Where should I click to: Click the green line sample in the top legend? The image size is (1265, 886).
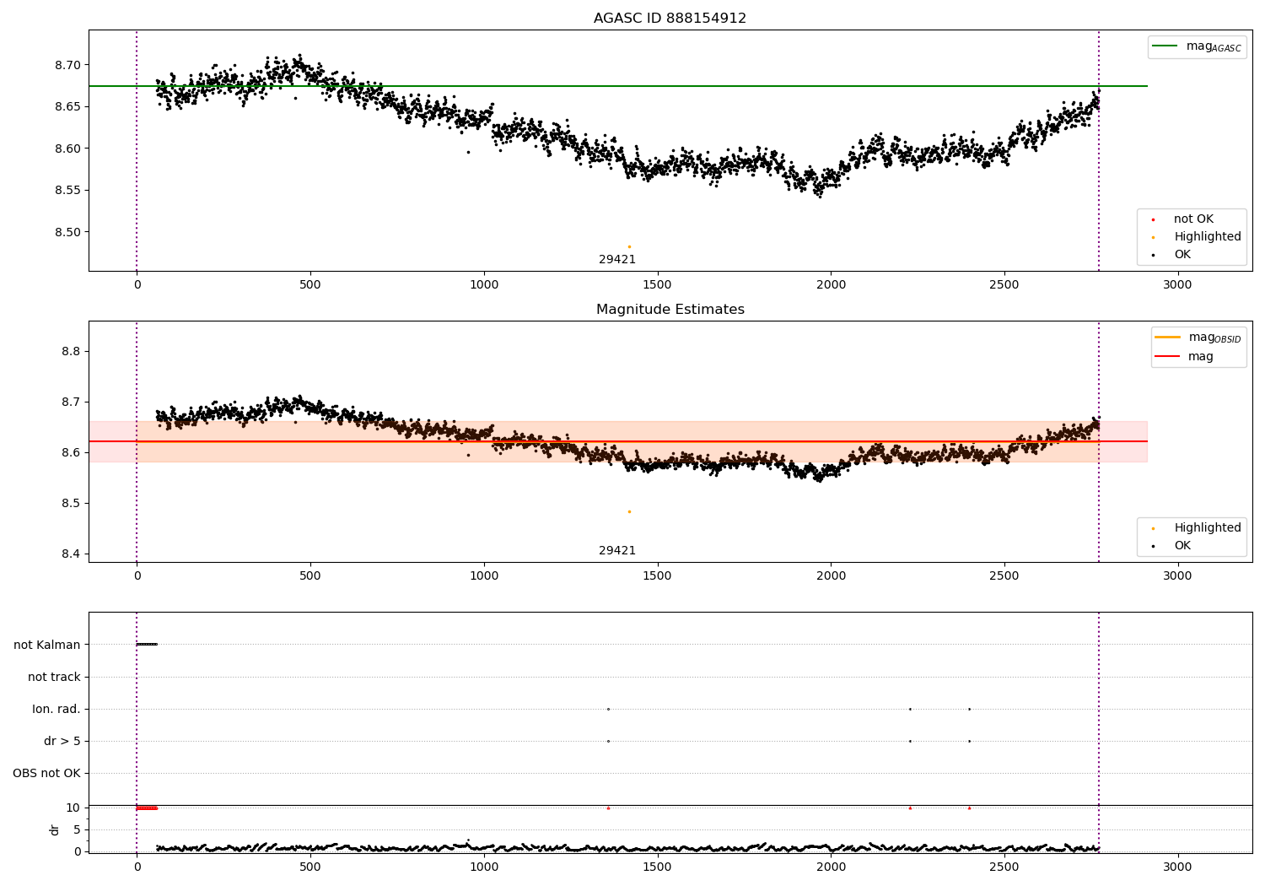(x=1165, y=46)
